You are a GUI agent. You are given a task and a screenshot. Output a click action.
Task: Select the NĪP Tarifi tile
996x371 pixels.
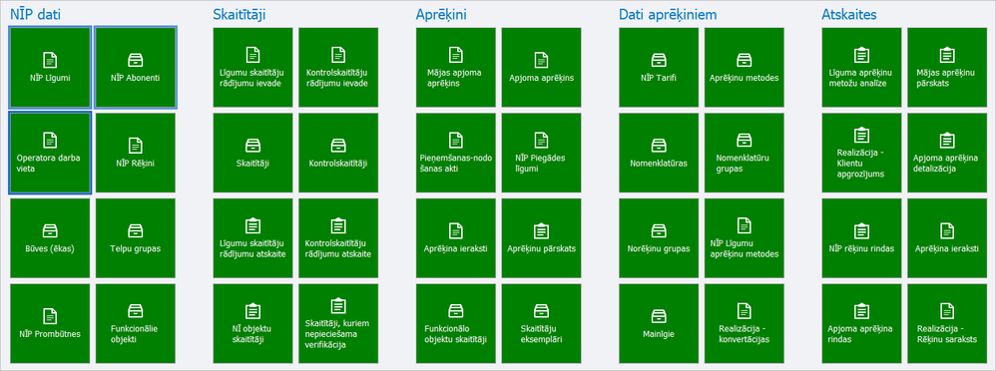point(659,68)
